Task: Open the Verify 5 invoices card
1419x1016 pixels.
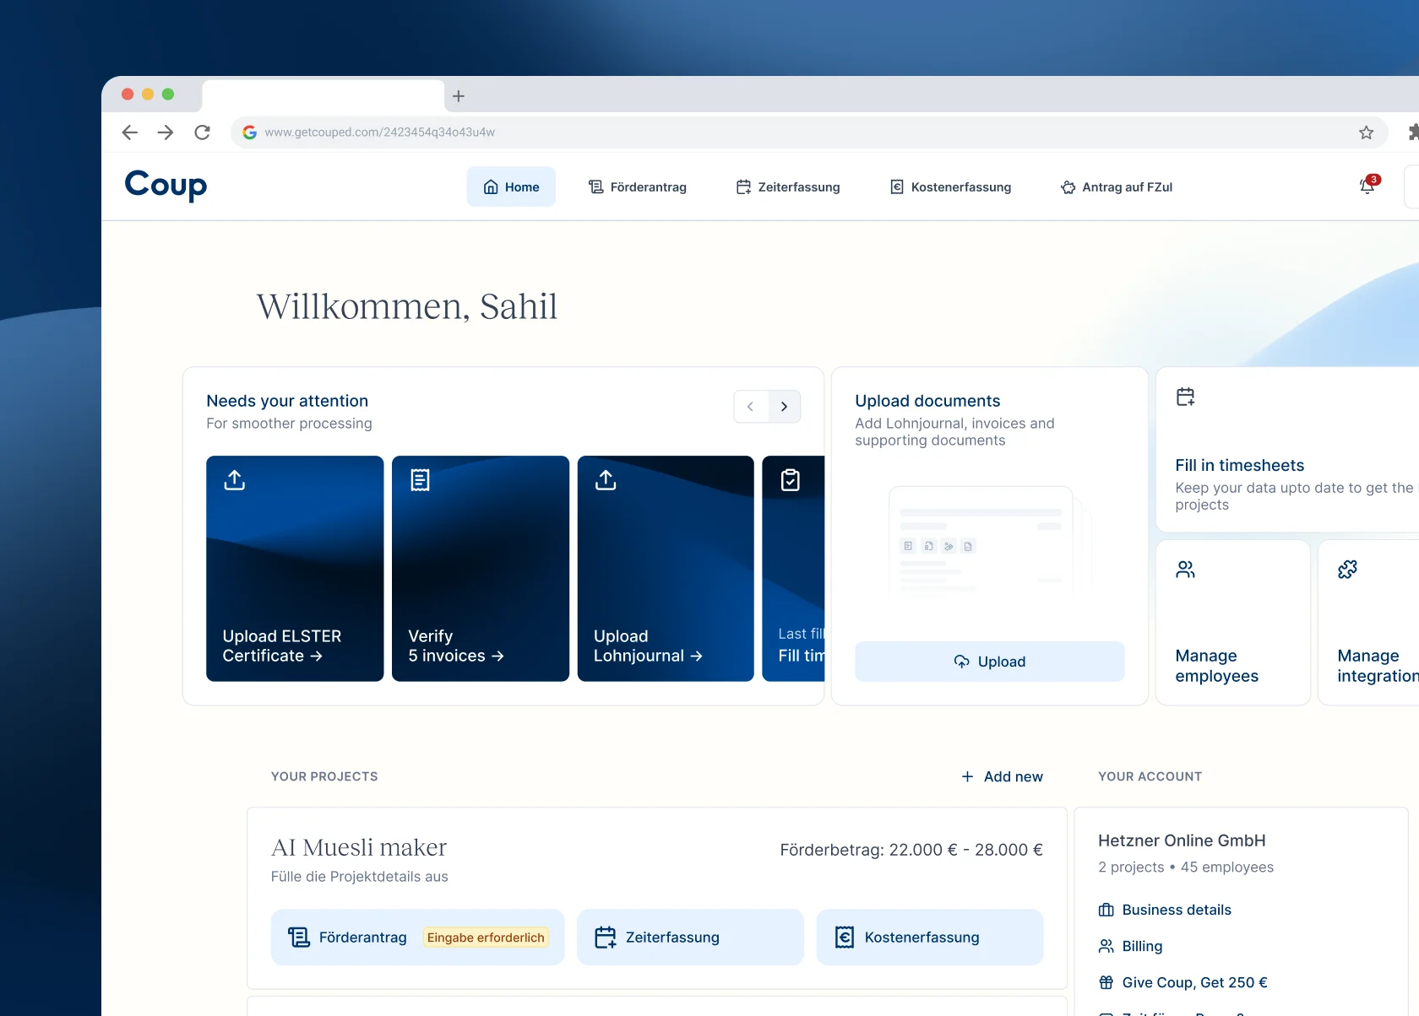Action: pyautogui.click(x=481, y=569)
